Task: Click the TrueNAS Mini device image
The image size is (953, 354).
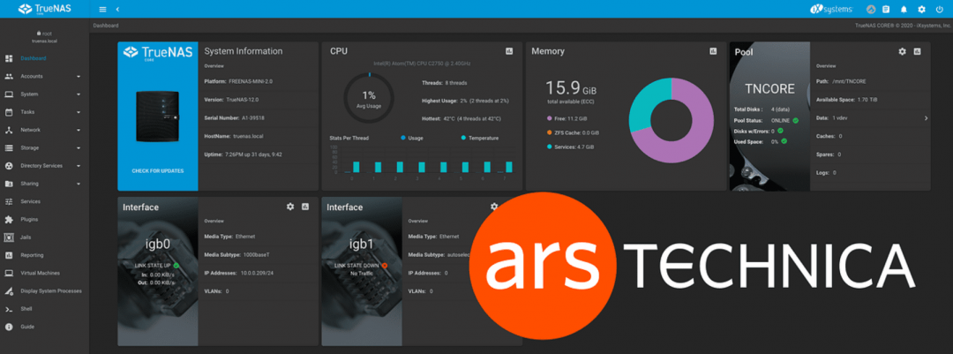Action: [157, 116]
